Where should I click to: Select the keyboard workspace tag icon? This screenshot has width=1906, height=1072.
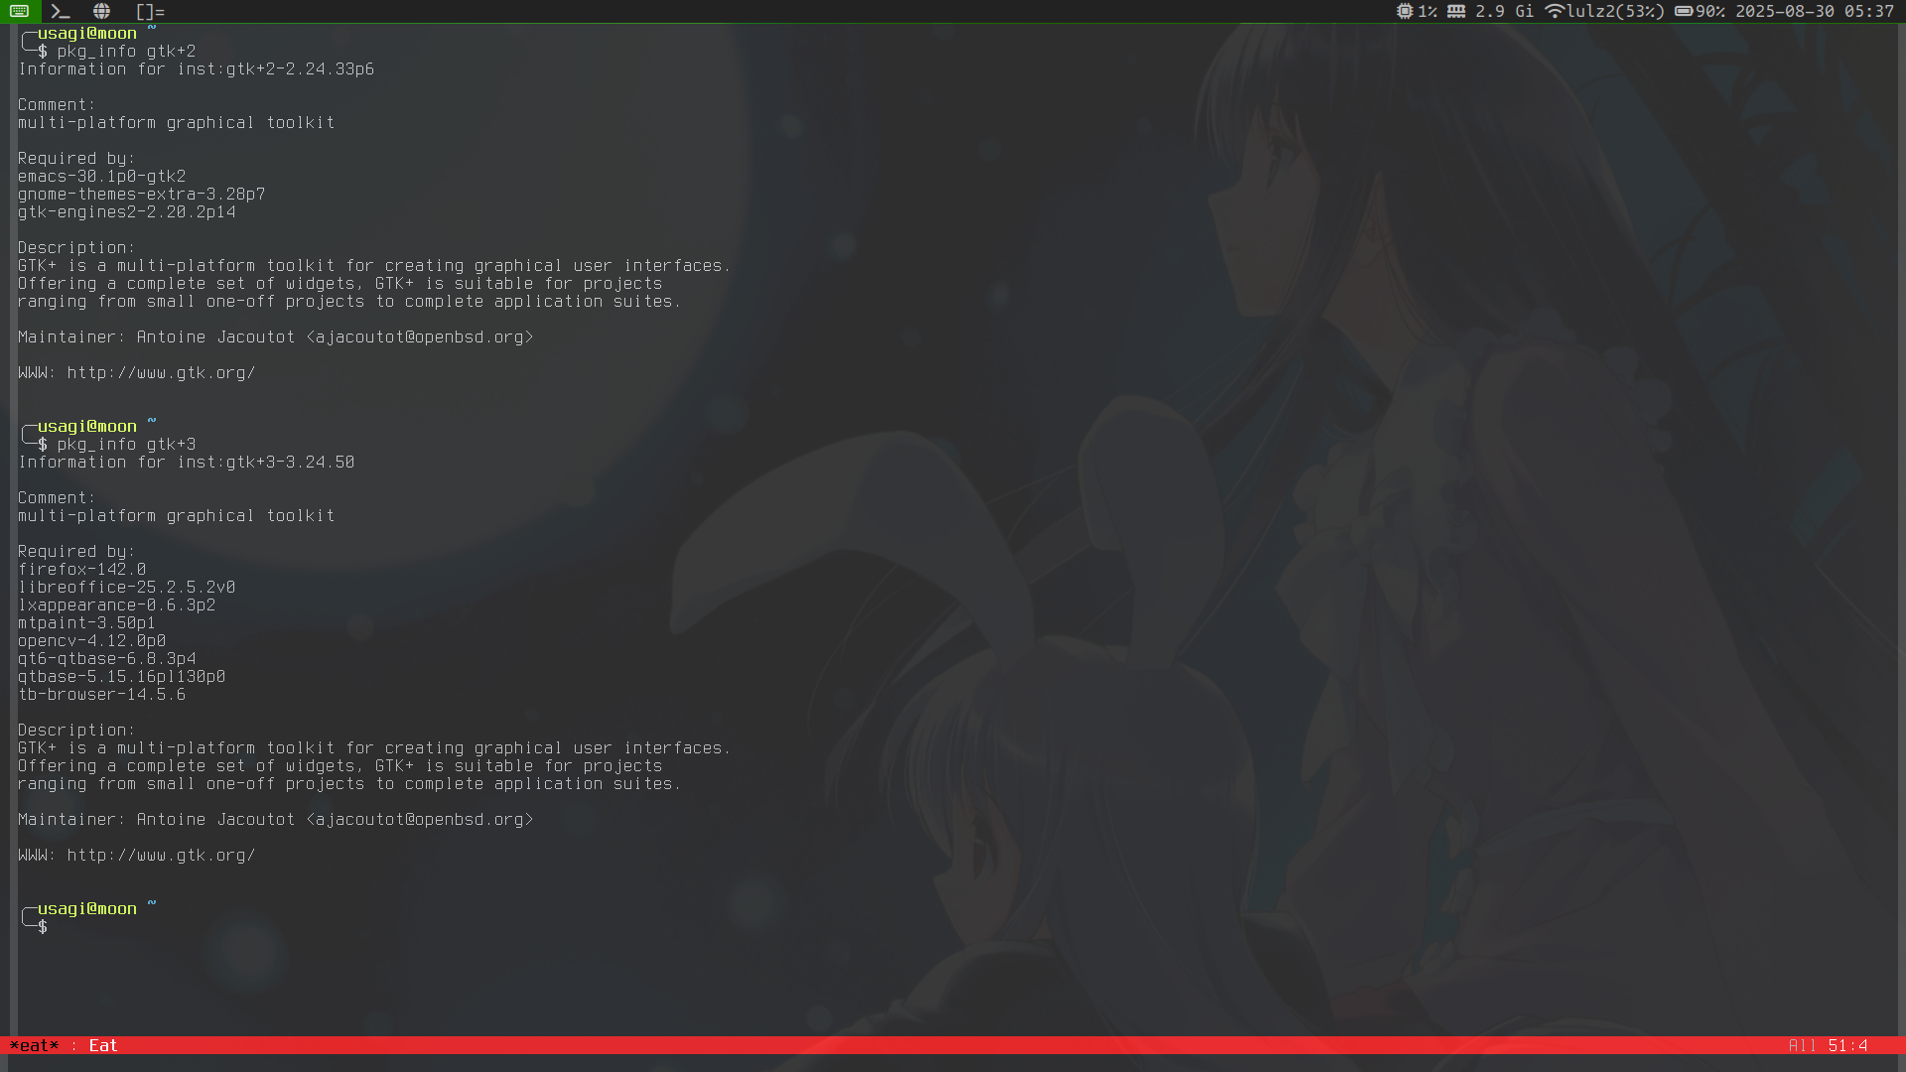pyautogui.click(x=20, y=11)
